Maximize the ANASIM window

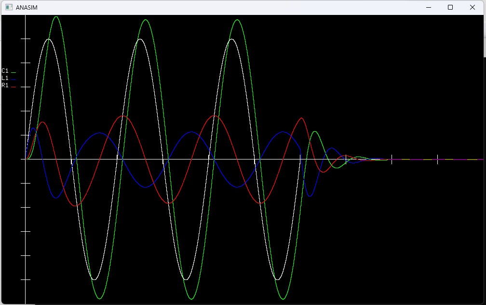point(450,7)
